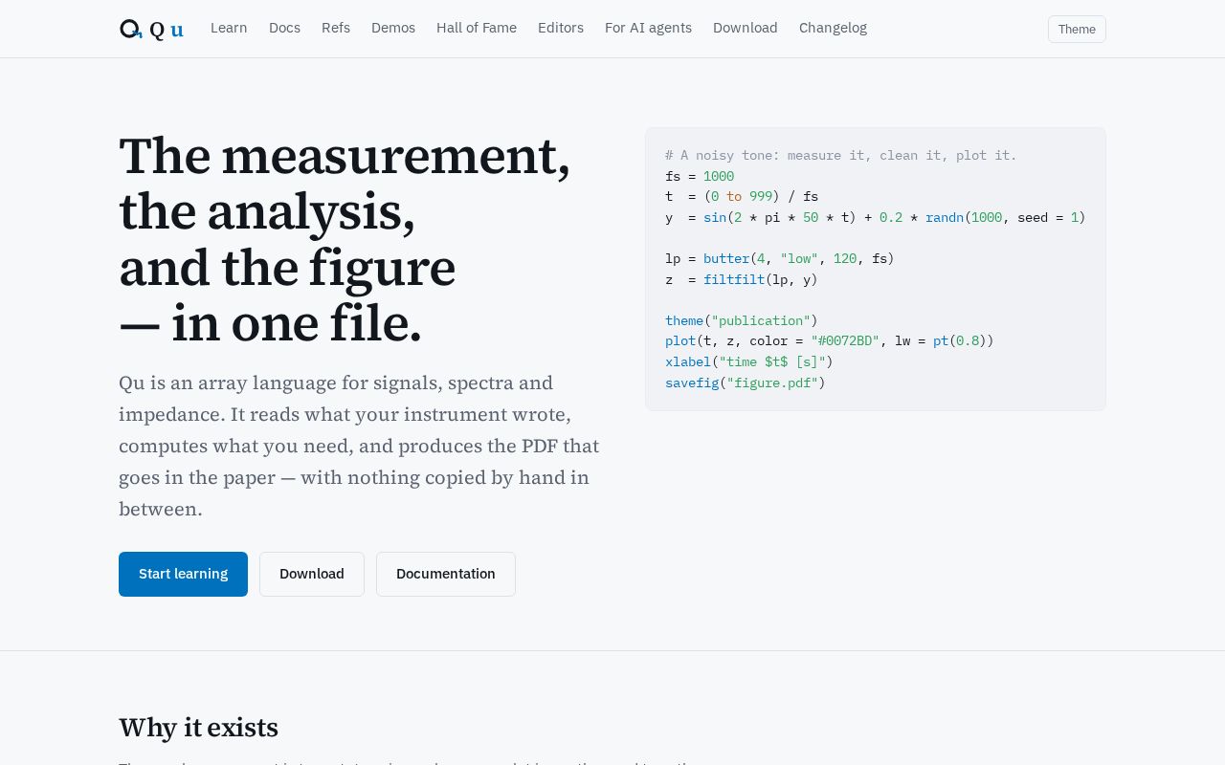Screen dimensions: 1225x765
Task: Click the Download button below the intro
Action: coord(312,574)
